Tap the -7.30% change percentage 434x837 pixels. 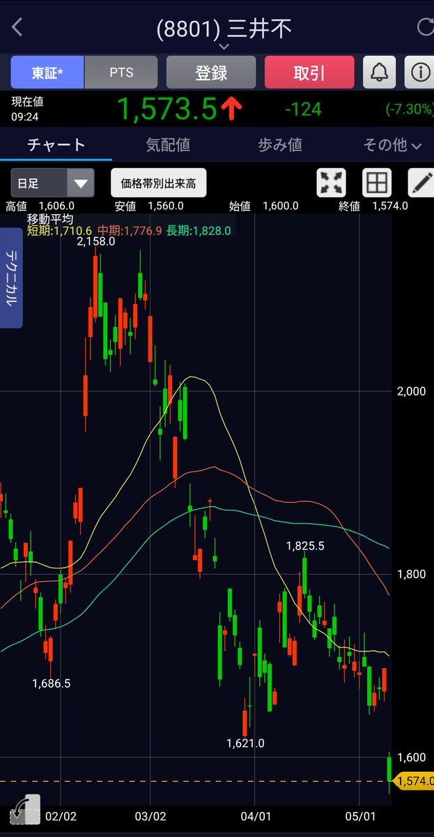(409, 110)
